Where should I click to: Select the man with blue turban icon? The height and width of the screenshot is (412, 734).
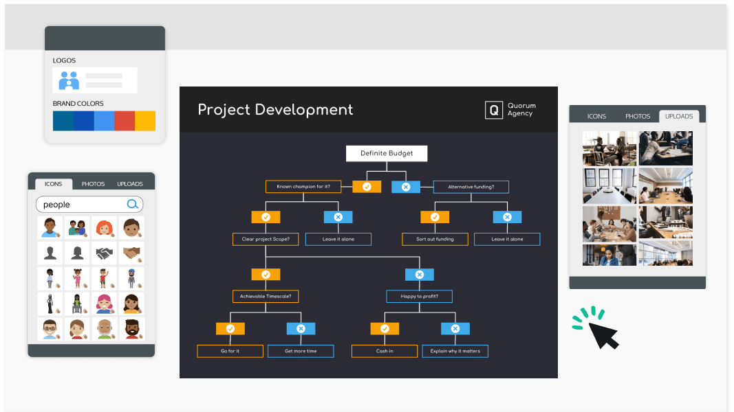coord(131,278)
